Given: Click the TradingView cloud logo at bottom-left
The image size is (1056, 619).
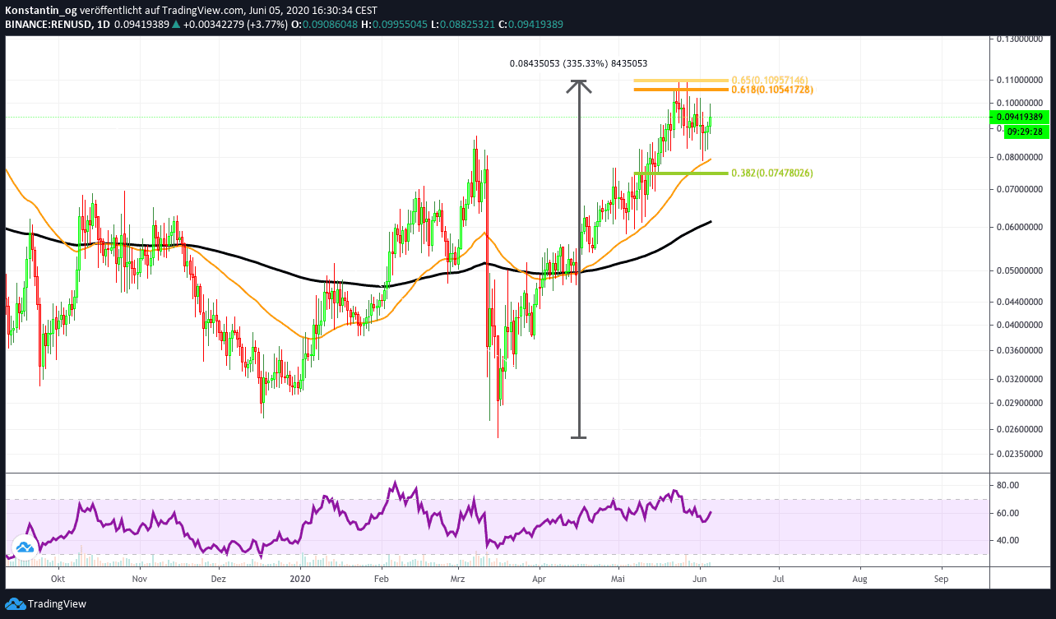Looking at the screenshot, I should click(15, 603).
